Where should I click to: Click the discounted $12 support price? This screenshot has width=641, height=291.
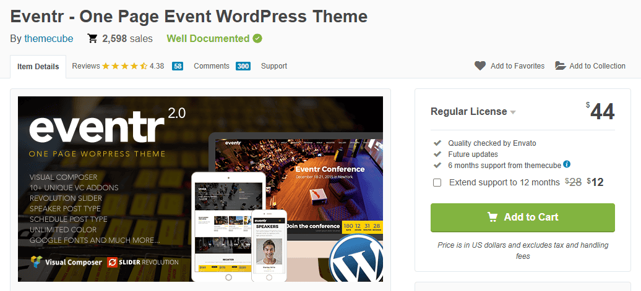(595, 182)
